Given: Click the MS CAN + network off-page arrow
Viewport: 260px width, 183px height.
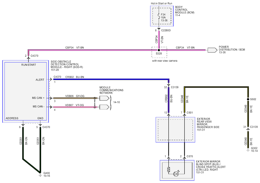Looking at the screenshot, I should [104, 98].
